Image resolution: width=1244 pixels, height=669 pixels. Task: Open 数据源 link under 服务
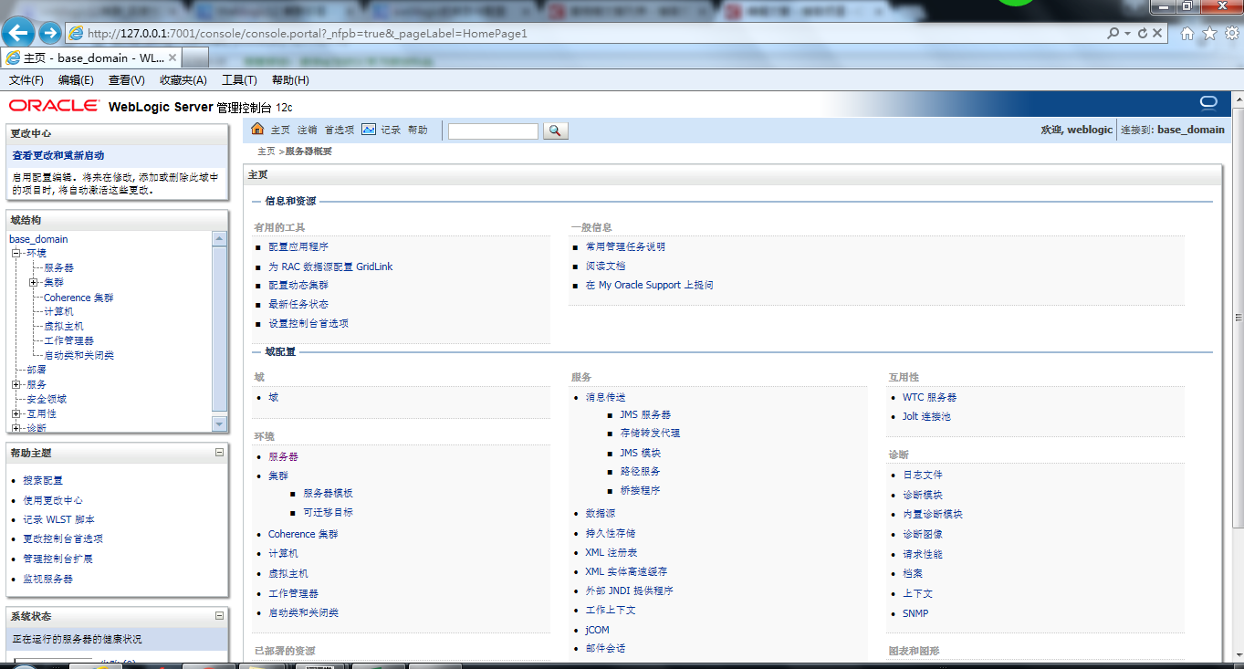click(x=601, y=515)
